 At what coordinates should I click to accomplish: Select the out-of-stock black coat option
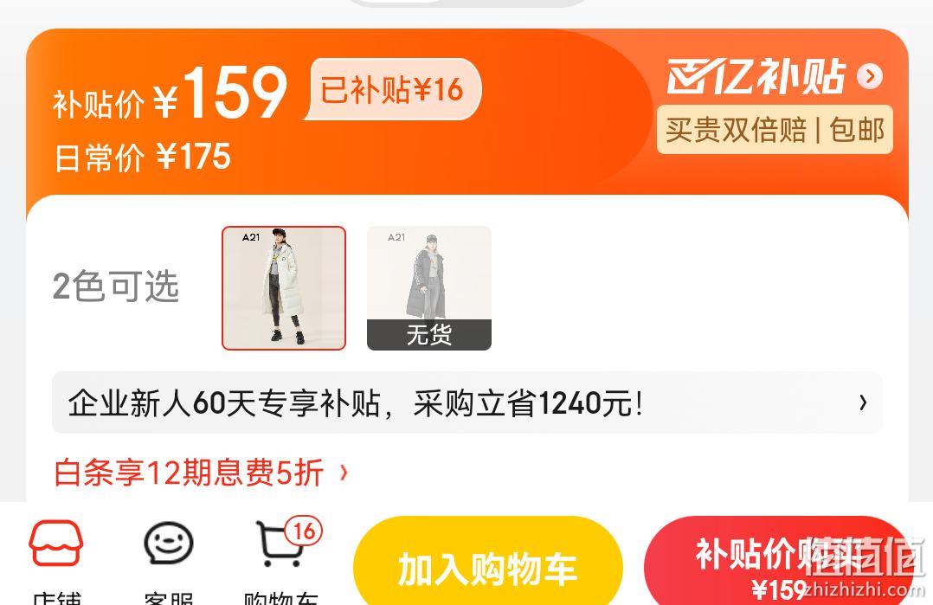(x=429, y=288)
